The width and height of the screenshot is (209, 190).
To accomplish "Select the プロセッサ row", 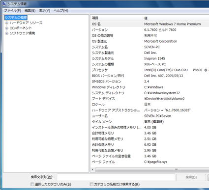I will [x=149, y=70].
